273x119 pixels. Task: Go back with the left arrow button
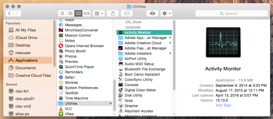[x=9, y=13]
